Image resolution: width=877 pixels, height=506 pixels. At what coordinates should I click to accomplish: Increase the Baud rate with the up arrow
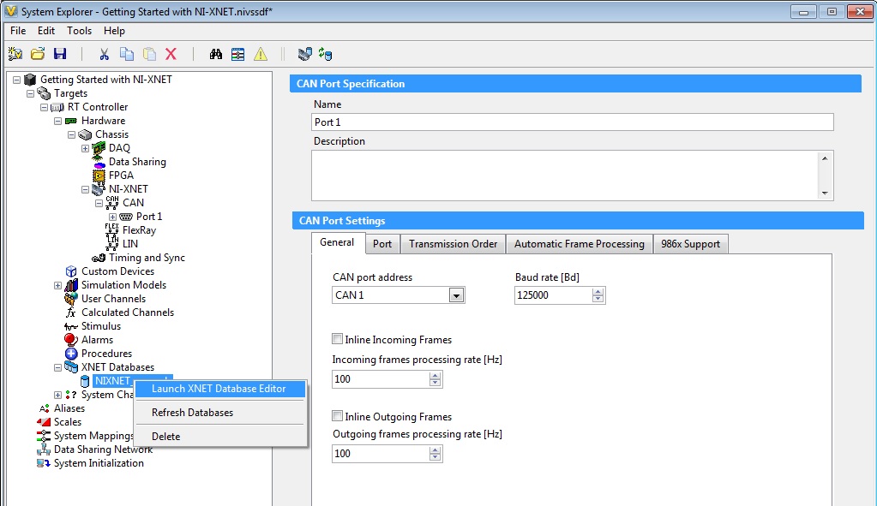598,292
